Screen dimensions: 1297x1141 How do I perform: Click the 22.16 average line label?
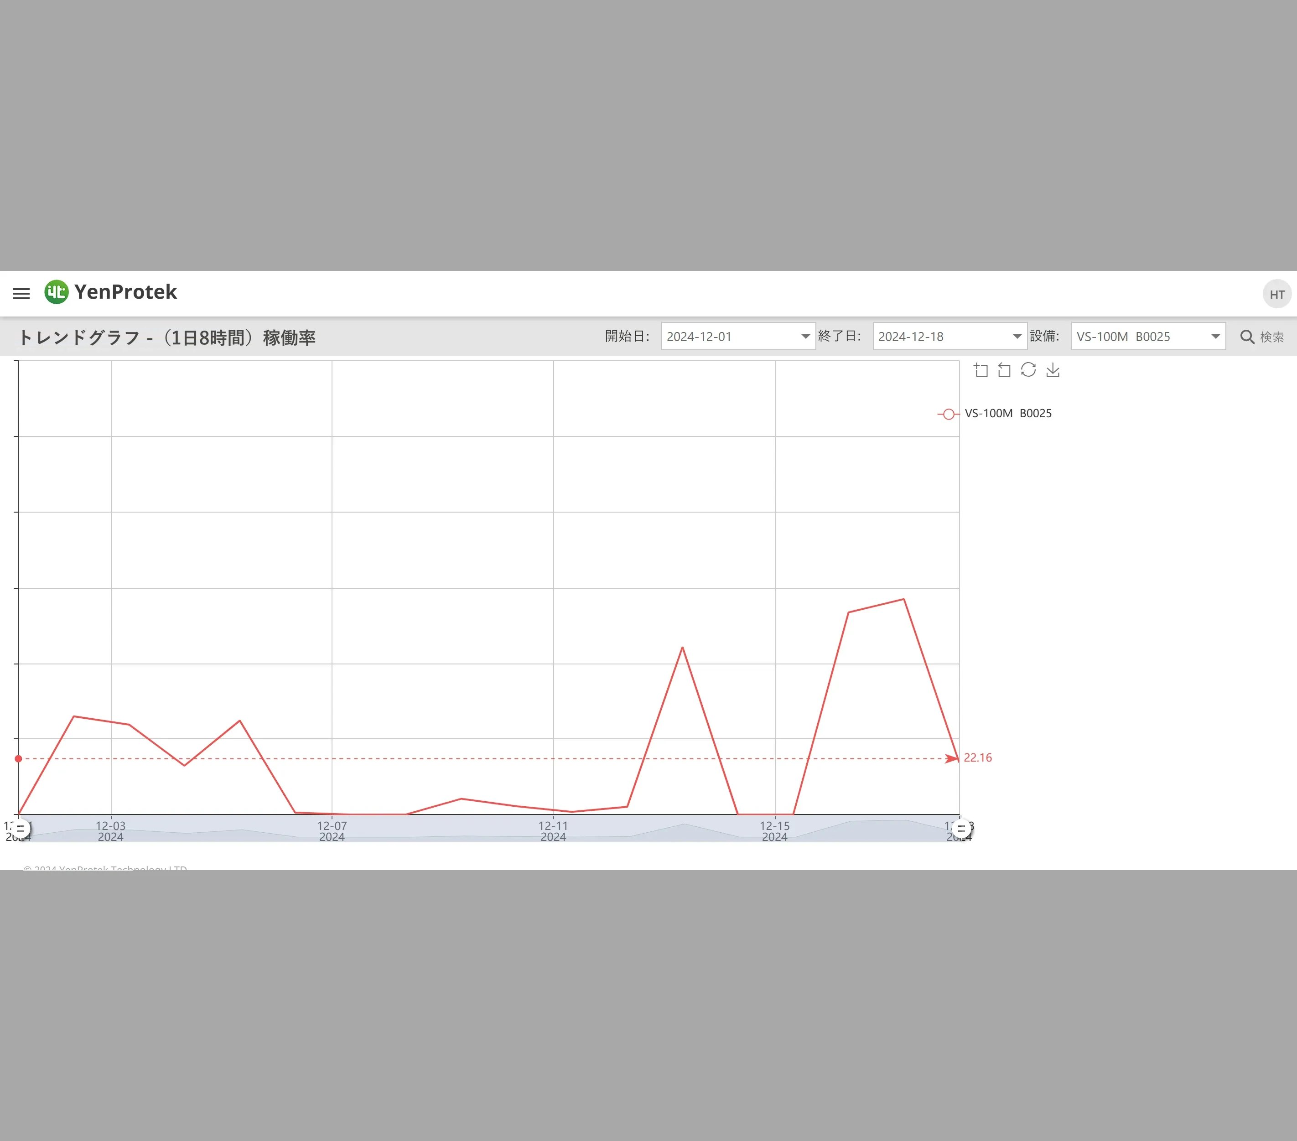(978, 758)
